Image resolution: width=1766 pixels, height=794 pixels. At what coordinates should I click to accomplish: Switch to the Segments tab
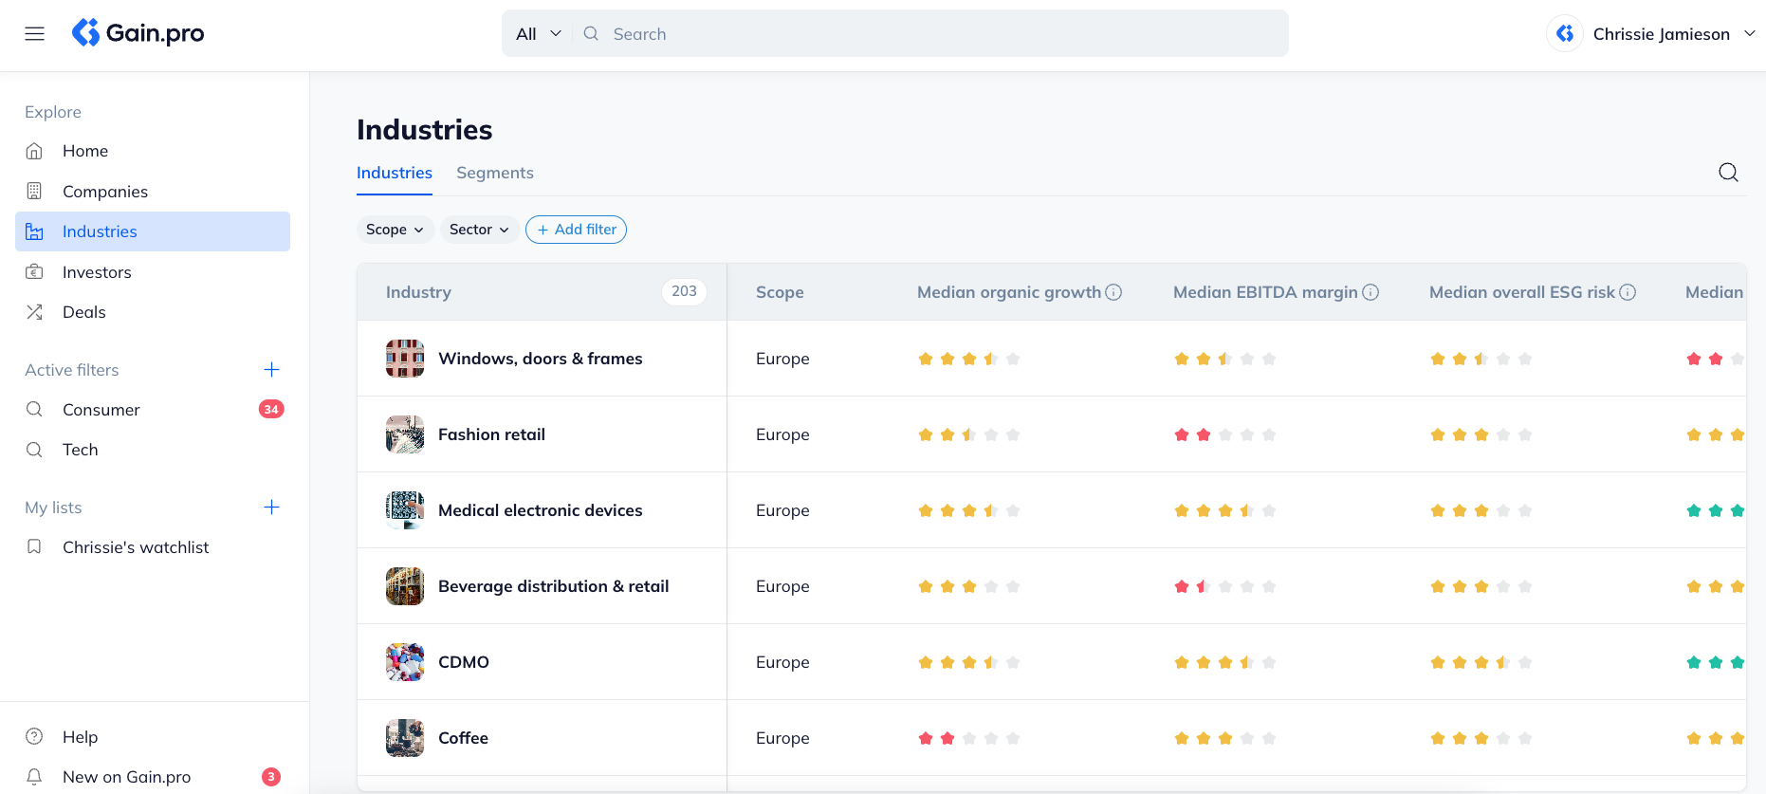pos(494,173)
